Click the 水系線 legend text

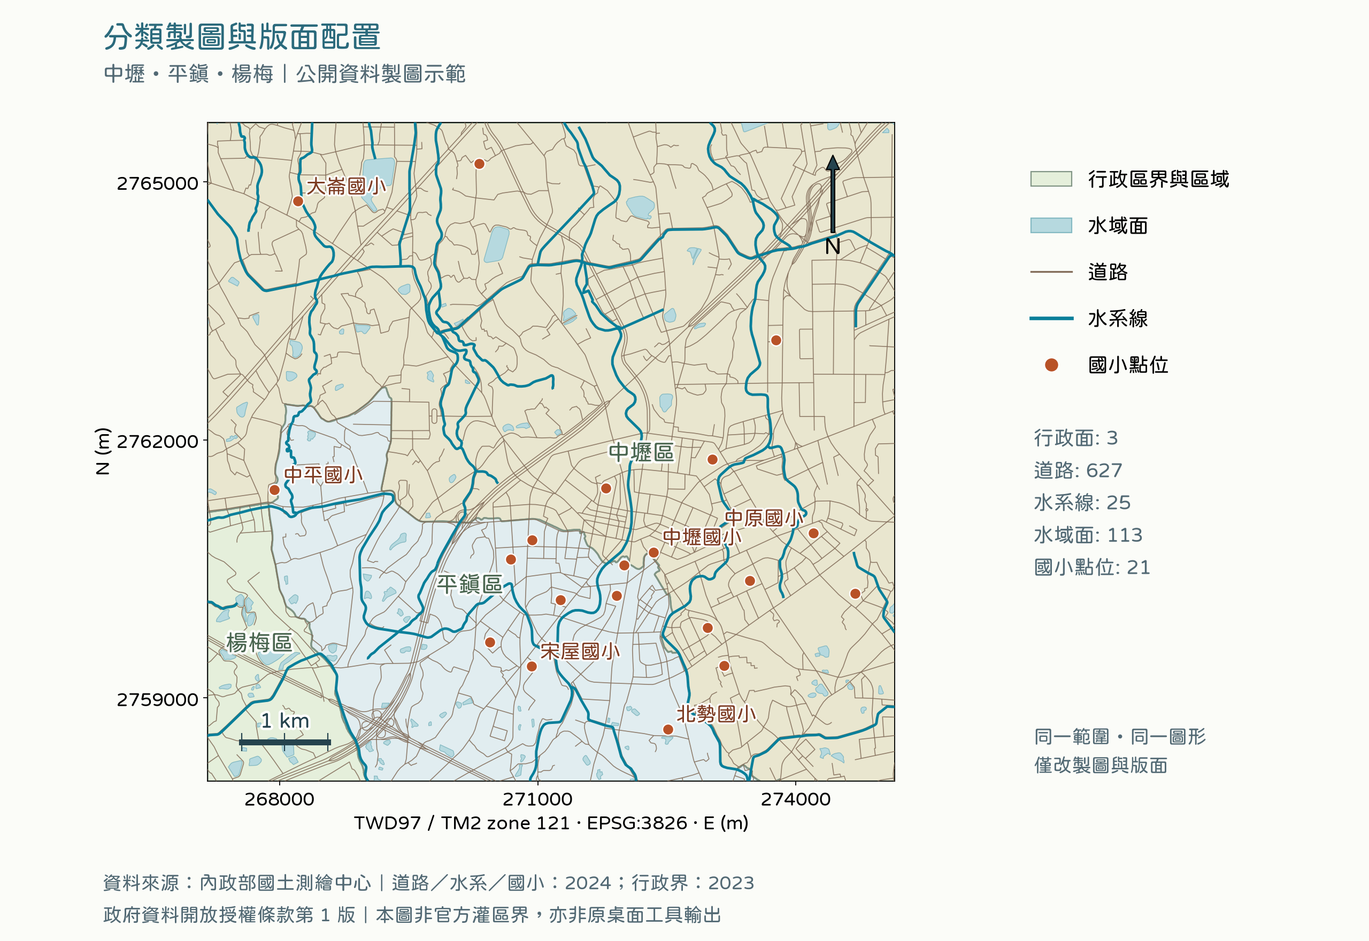(1118, 318)
